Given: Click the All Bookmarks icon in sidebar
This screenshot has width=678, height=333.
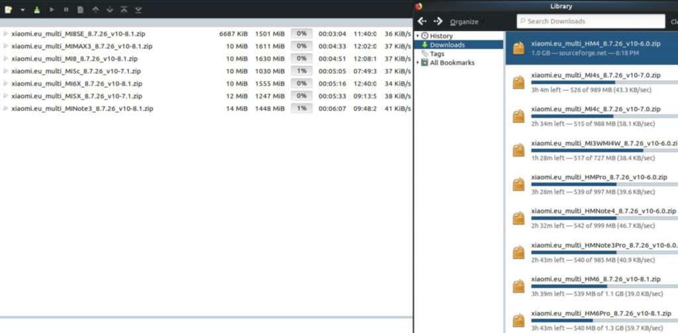Looking at the screenshot, I should 424,63.
